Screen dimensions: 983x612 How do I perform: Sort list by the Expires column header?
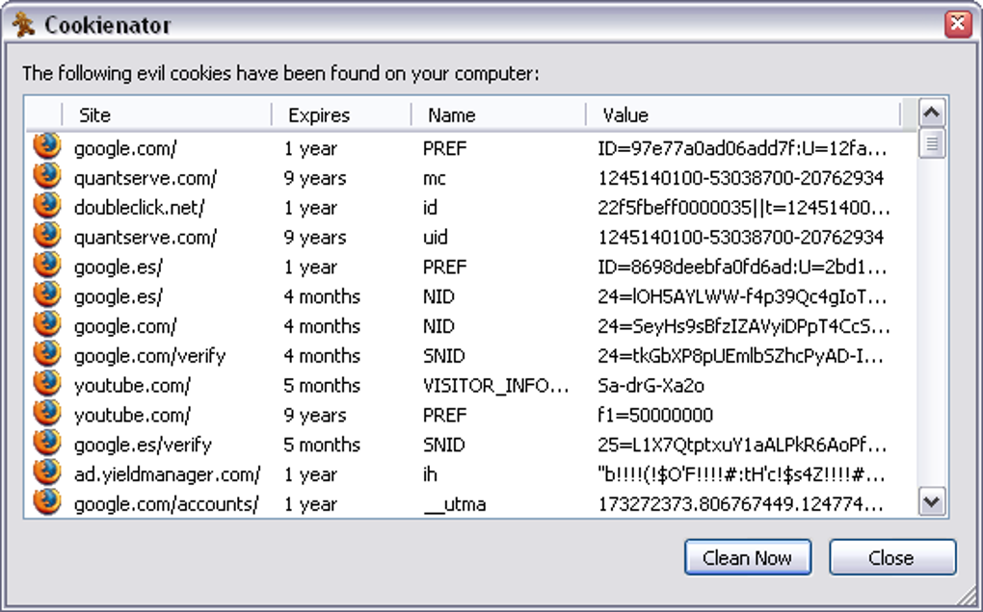click(x=342, y=115)
